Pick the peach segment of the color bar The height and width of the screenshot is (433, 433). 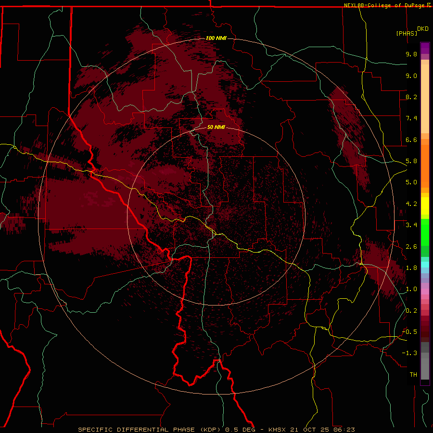pos(425,98)
